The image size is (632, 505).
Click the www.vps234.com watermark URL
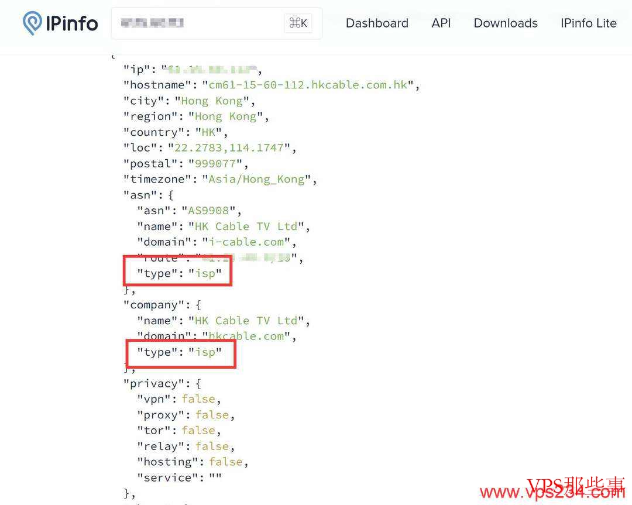(x=551, y=492)
